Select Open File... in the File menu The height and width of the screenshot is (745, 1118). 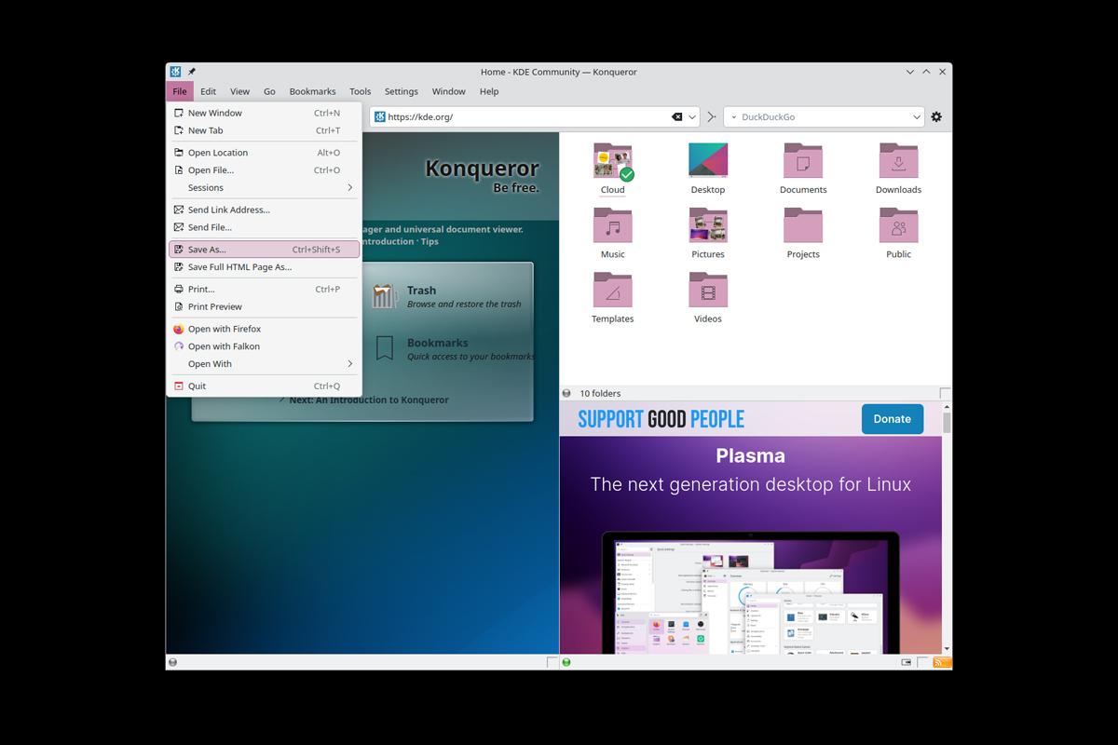point(264,169)
